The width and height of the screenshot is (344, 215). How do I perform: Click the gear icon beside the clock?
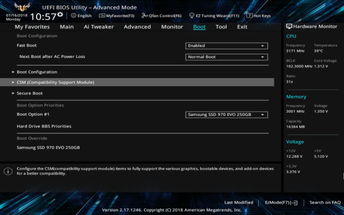coord(60,15)
